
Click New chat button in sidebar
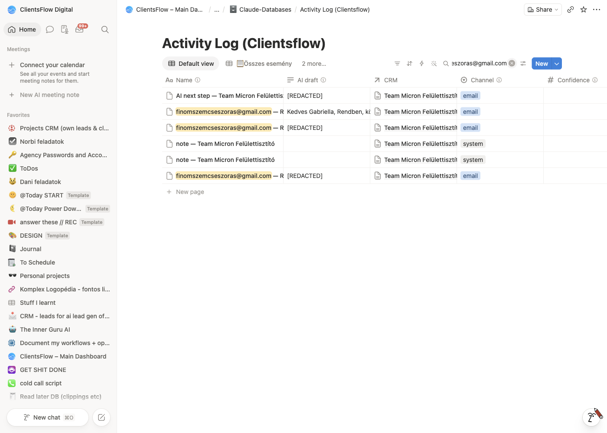tap(48, 417)
